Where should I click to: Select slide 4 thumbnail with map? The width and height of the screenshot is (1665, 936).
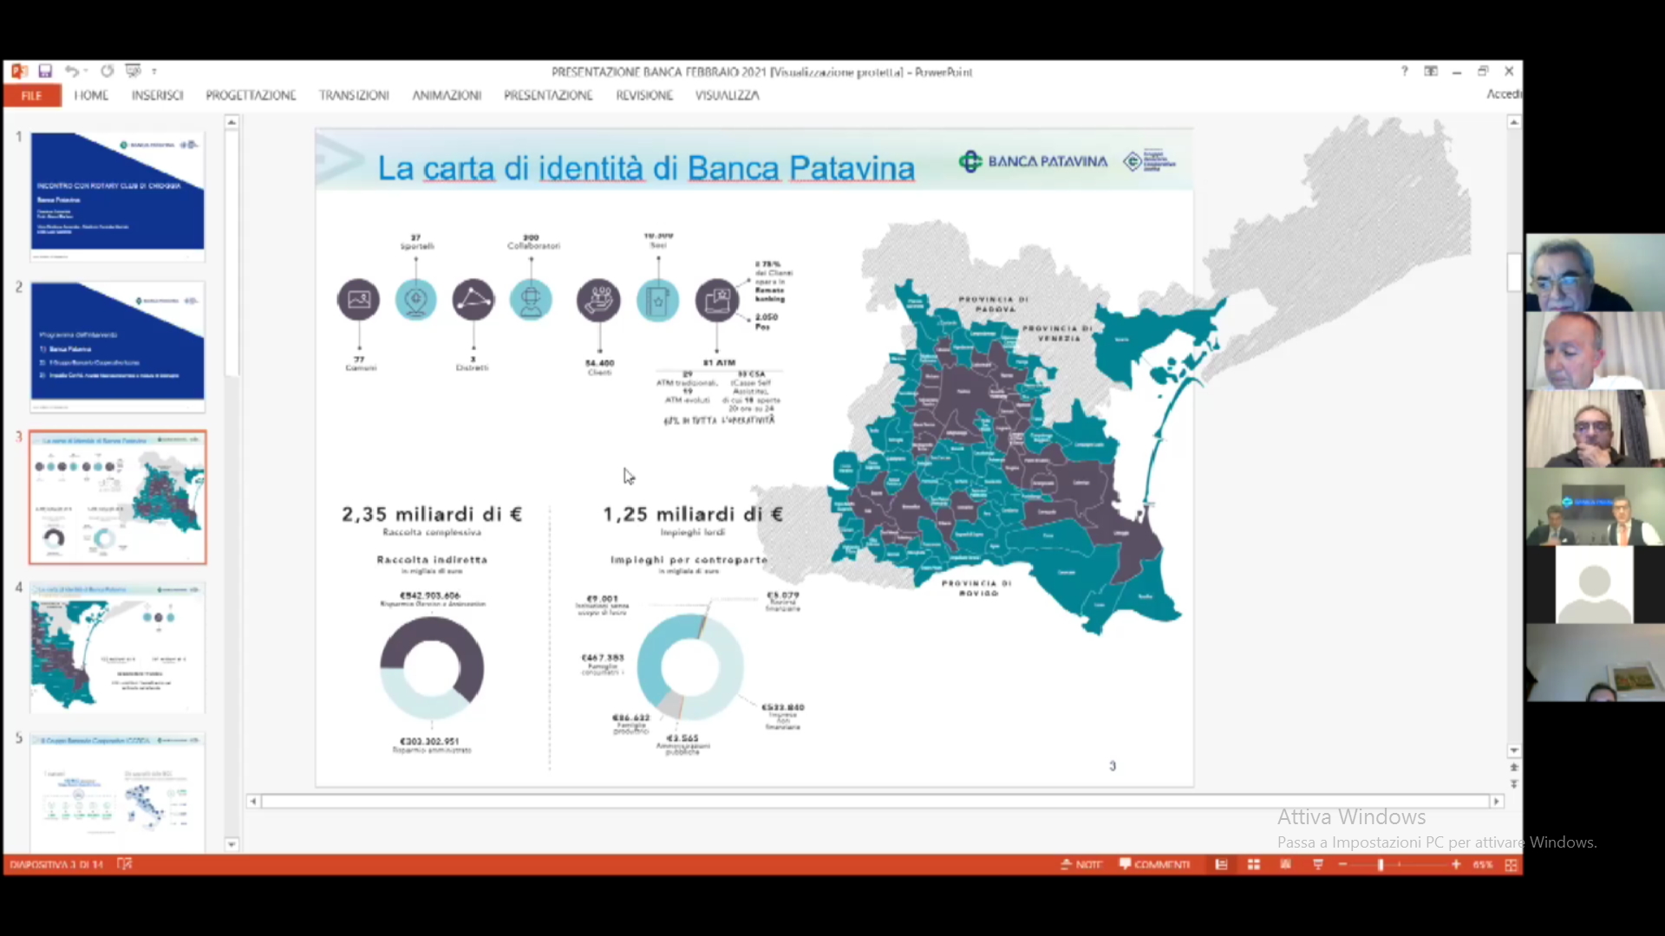pyautogui.click(x=118, y=647)
